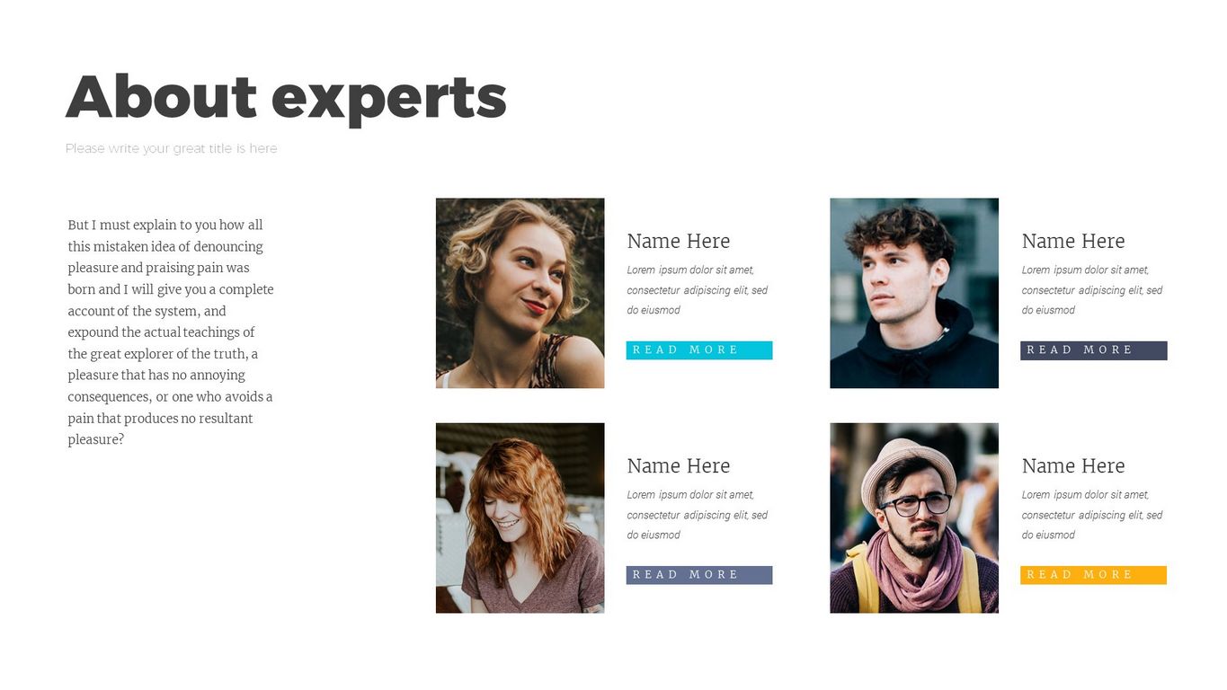Select 'Name Here' heading beside the hoodie man
Image resolution: width=1227 pixels, height=690 pixels.
[x=1072, y=241]
